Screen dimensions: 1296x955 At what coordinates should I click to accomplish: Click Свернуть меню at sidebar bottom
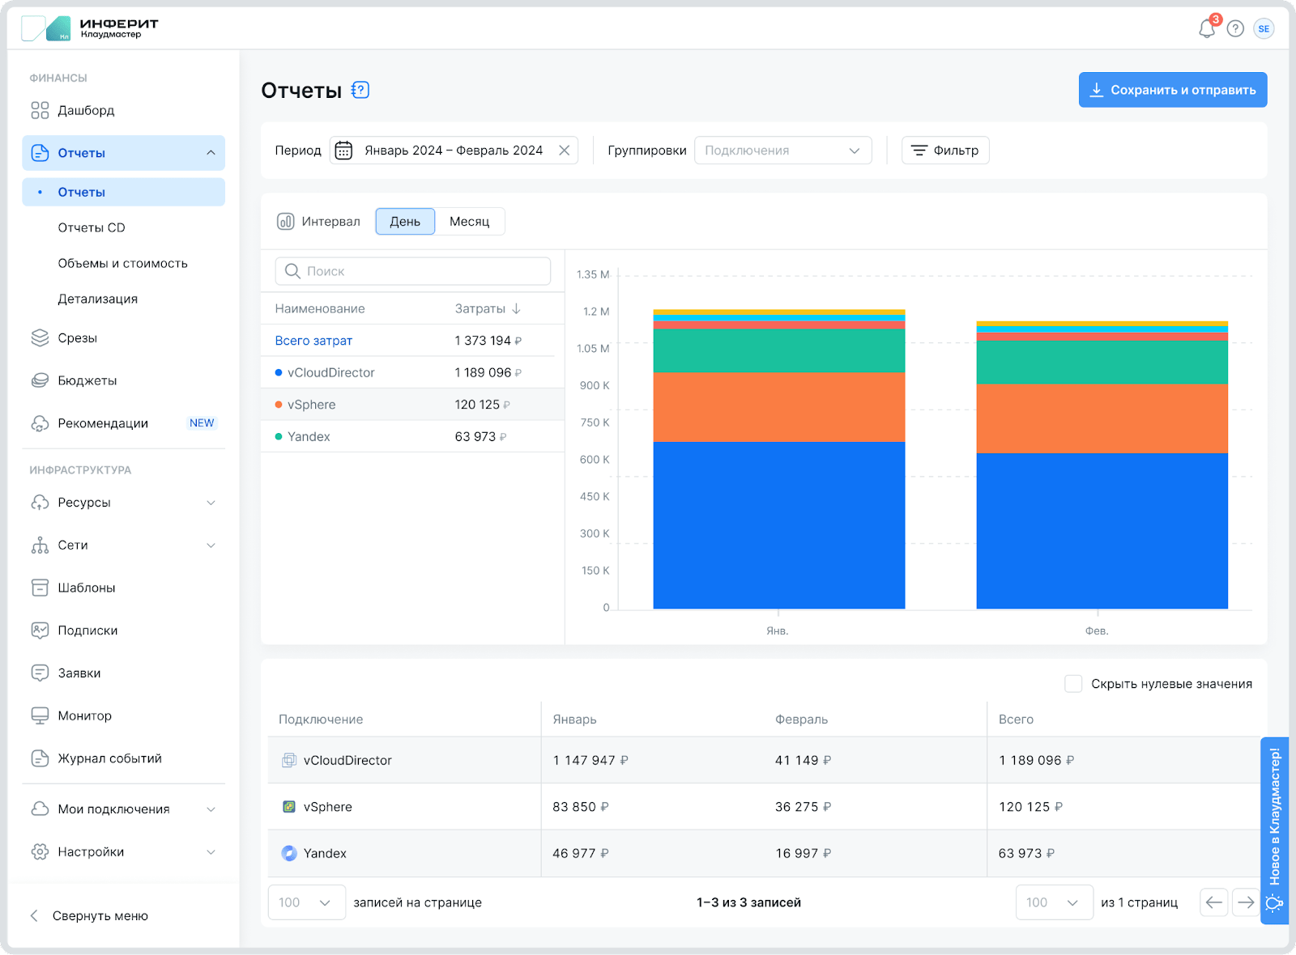tap(89, 915)
